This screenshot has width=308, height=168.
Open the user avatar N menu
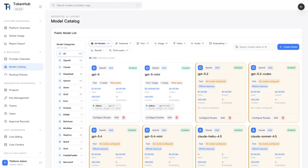pos(301,7)
